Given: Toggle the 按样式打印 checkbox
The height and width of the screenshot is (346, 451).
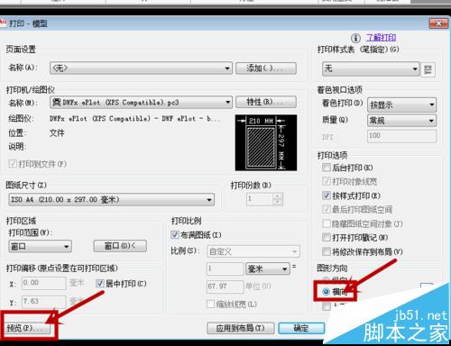Looking at the screenshot, I should [327, 196].
